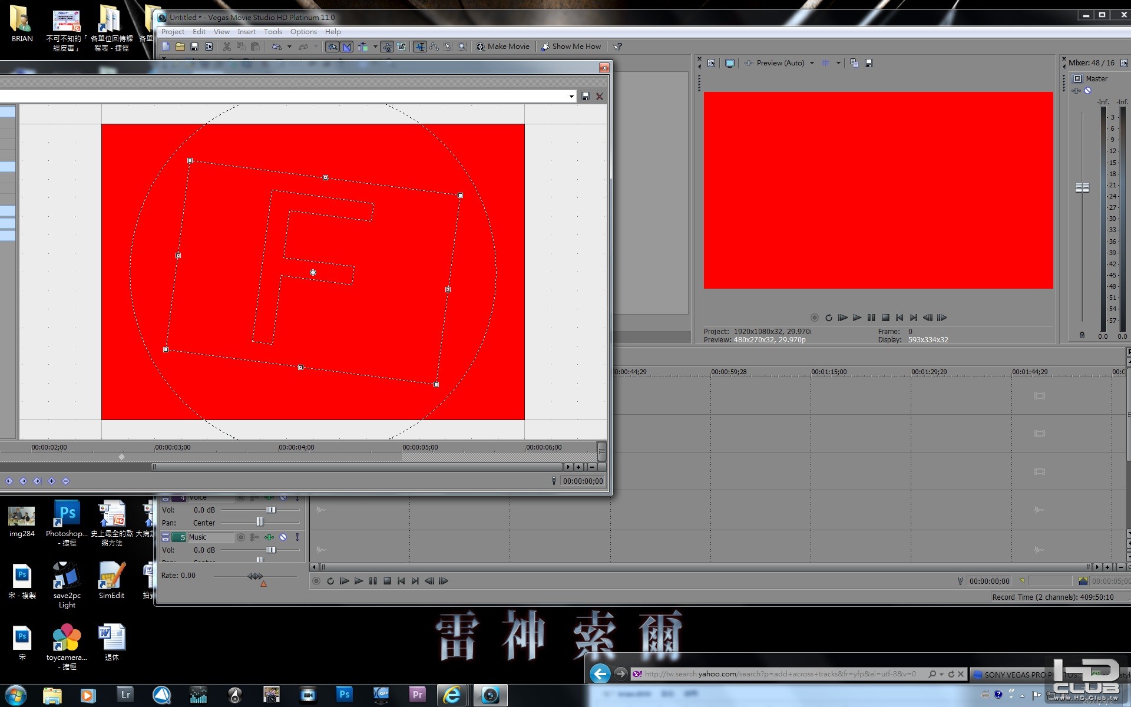The image size is (1131, 707).
Task: Open the Insert menu
Action: (246, 32)
